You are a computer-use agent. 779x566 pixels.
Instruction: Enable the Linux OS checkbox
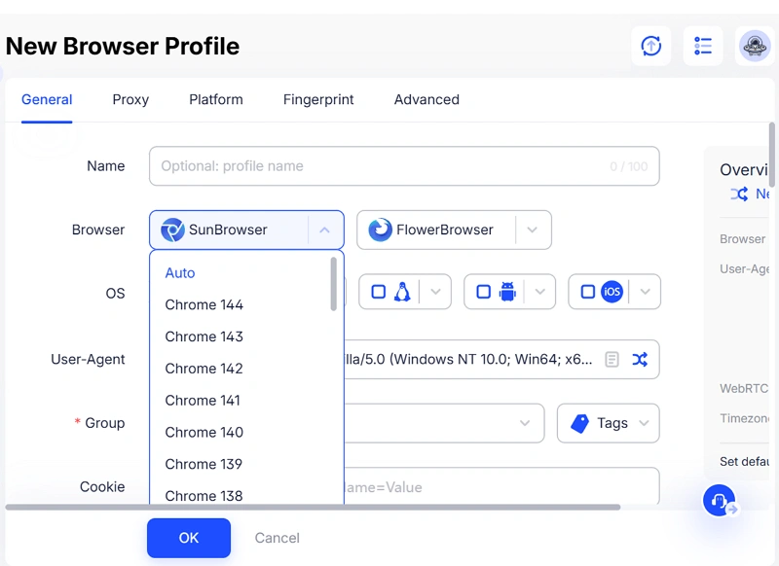coord(379,292)
